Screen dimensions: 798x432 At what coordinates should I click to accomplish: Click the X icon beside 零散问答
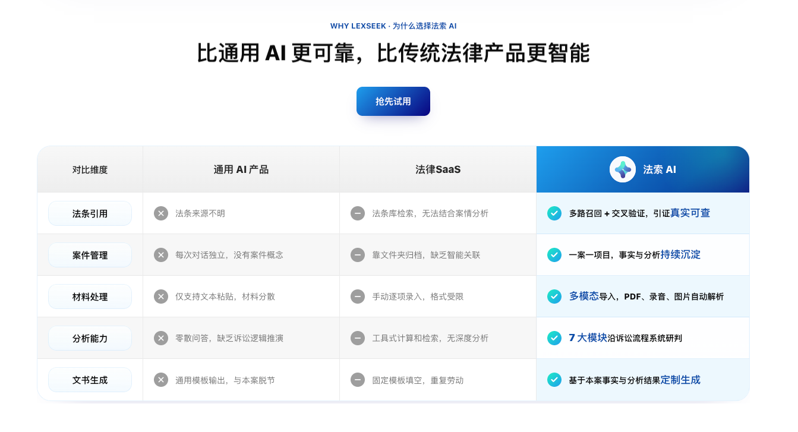tap(161, 338)
